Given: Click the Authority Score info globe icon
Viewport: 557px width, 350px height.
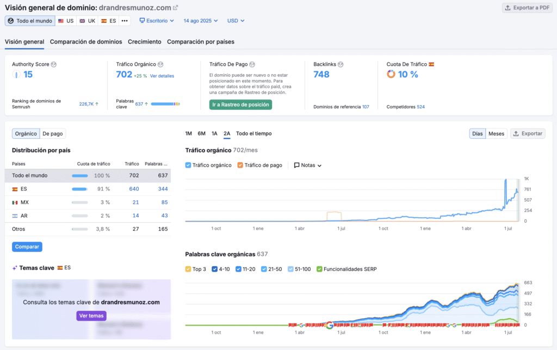Looking at the screenshot, I should (53, 64).
